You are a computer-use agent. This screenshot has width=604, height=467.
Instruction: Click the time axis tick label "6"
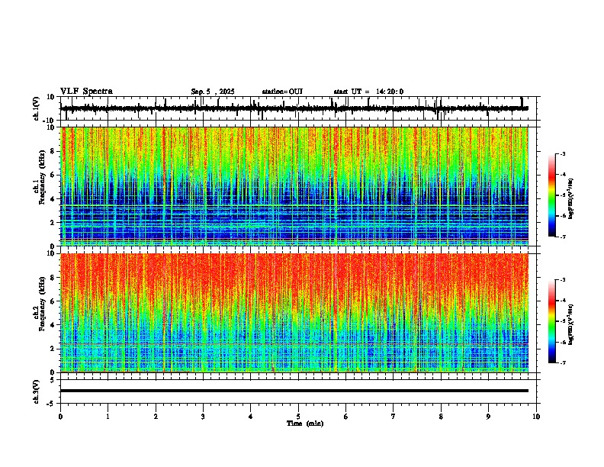click(x=346, y=417)
